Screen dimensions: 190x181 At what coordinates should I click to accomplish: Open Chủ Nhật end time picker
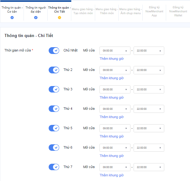[149, 51]
